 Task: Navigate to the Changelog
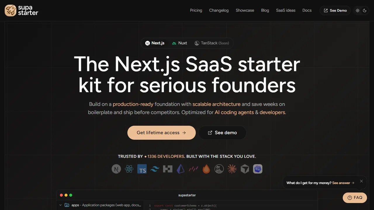pos(219,10)
